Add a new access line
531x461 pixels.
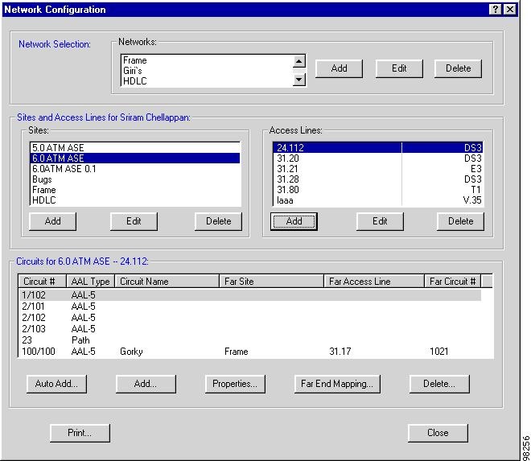pos(294,221)
